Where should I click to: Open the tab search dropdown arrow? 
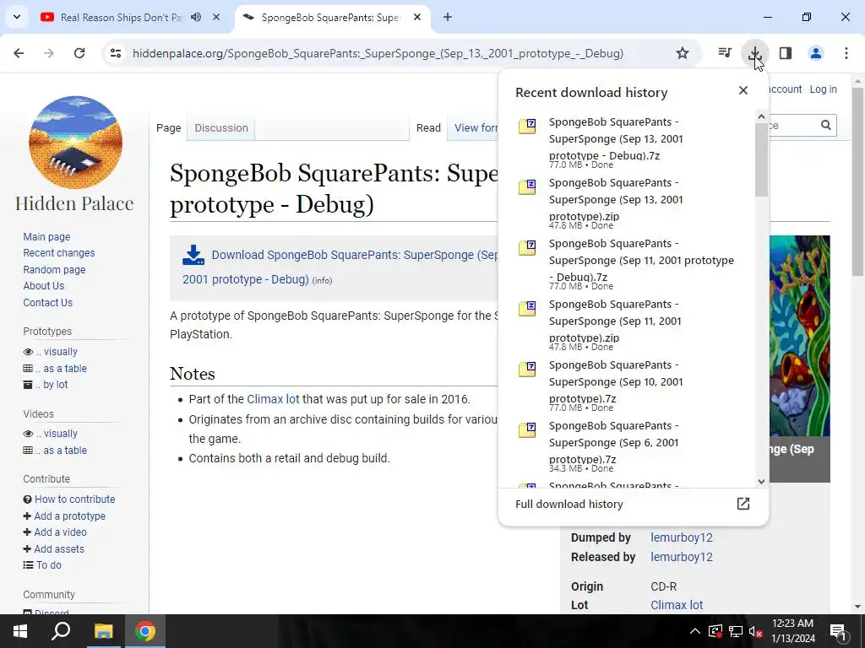(17, 17)
